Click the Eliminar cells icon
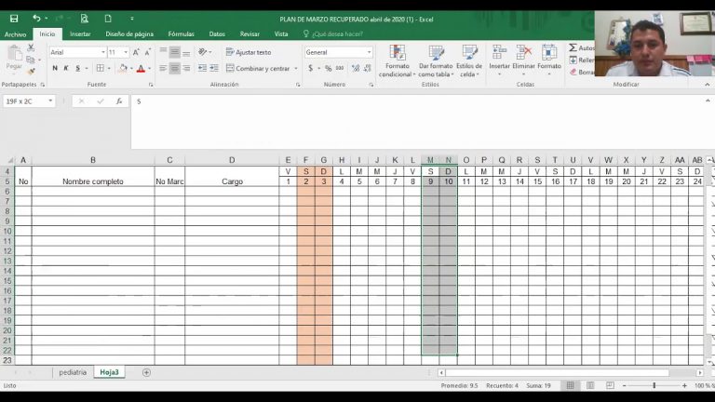Viewport: 715px width, 402px height. (523, 60)
